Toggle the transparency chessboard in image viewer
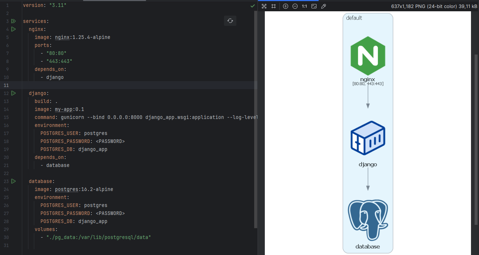This screenshot has height=255, width=479. coord(264,6)
